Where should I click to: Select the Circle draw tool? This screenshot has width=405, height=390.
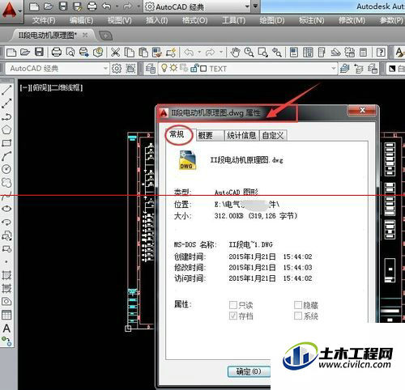pos(6,169)
